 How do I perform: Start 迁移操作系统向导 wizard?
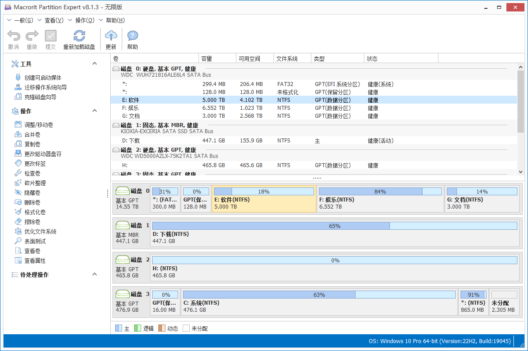[45, 87]
